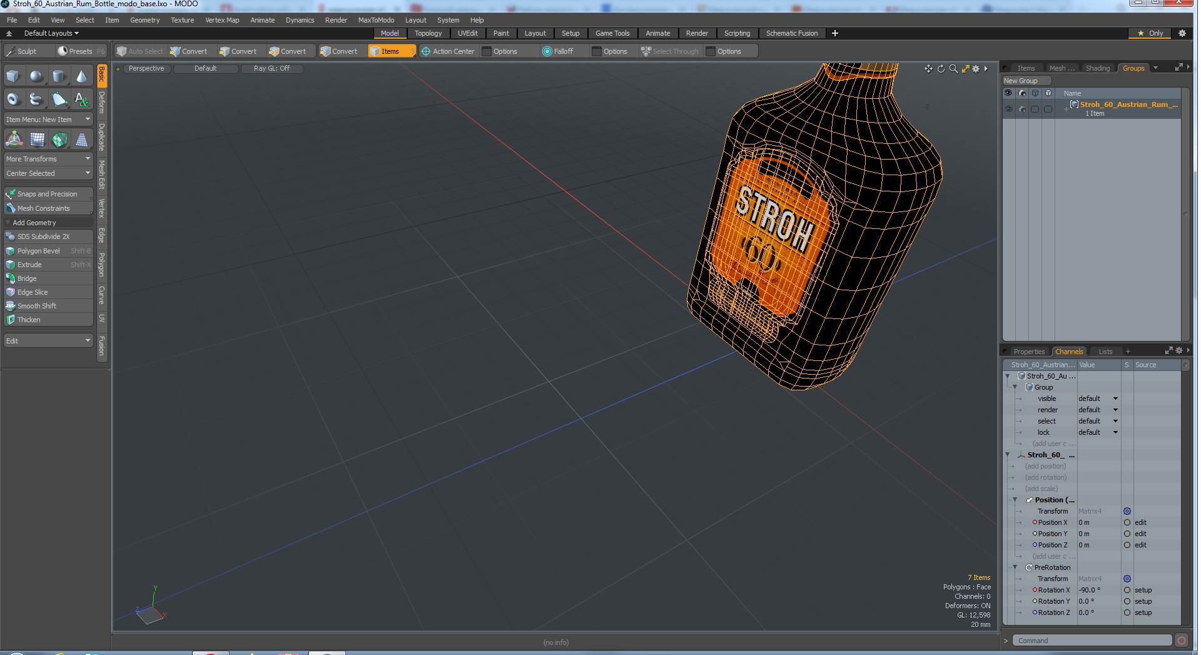Screen dimensions: 1201x655
Task: Click the Items selection mode button
Action: [x=391, y=51]
